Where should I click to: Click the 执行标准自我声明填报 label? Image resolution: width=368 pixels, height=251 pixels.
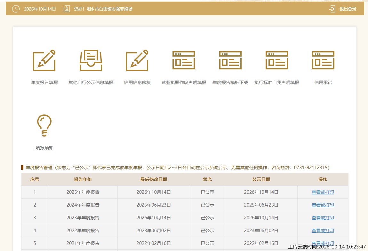[277, 82]
